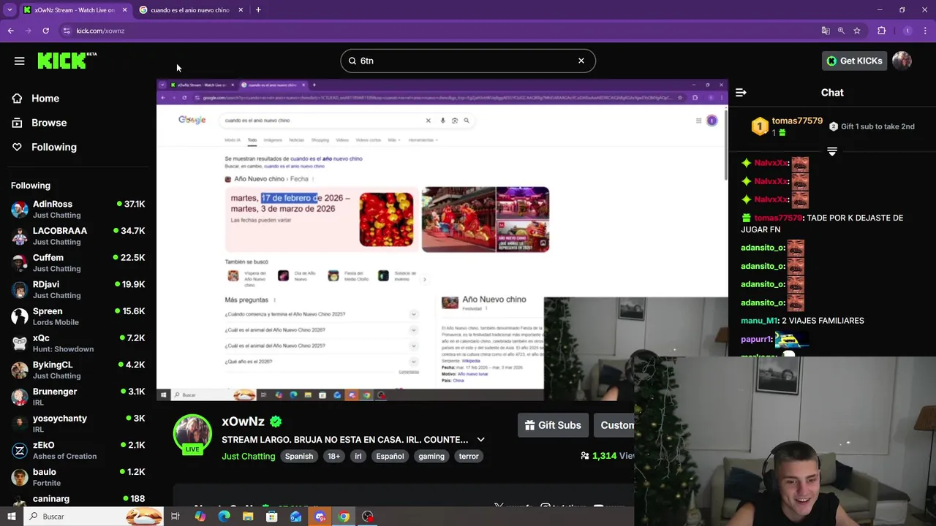This screenshot has height=526, width=936.
Task: Select the terror tag
Action: (x=469, y=456)
